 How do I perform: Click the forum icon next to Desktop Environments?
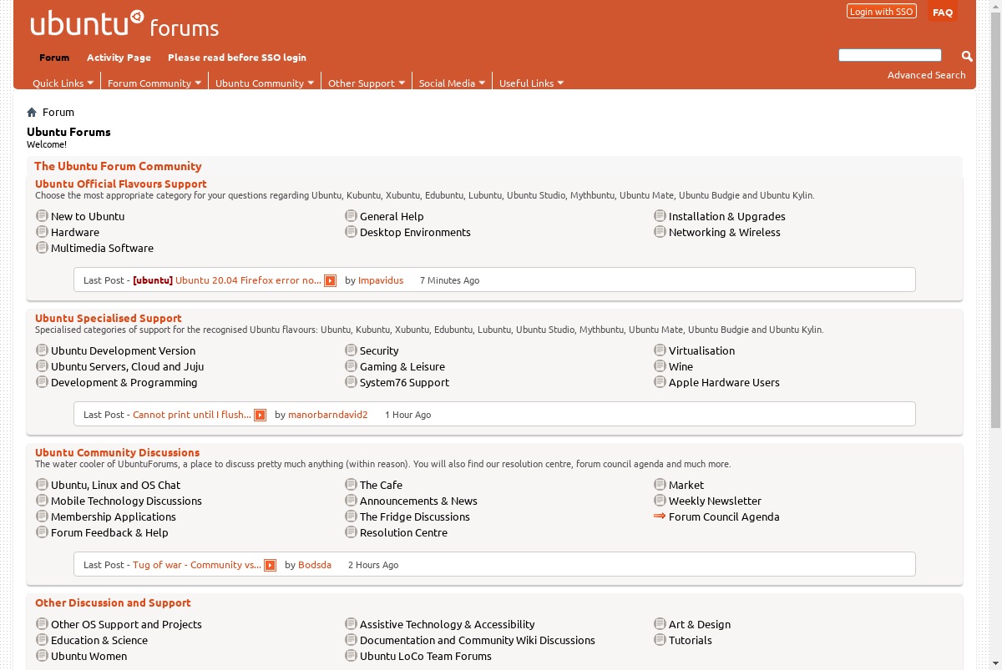pyautogui.click(x=351, y=231)
